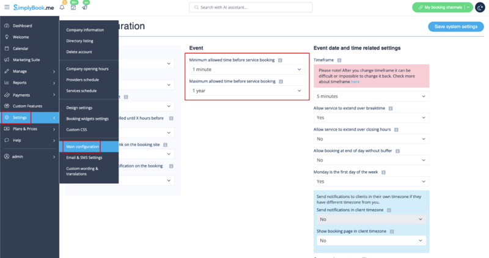Screen dimensions: 489x258
Task: Open the Minimum allowed time dropdown
Action: pyautogui.click(x=247, y=70)
